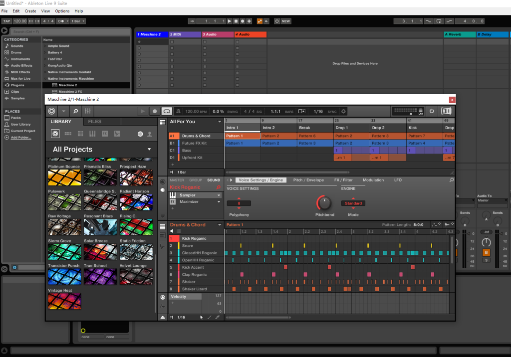Open quick browse magnifier beside Kick Roganic
Image resolution: width=511 pixels, height=357 pixels.
pyautogui.click(x=219, y=187)
